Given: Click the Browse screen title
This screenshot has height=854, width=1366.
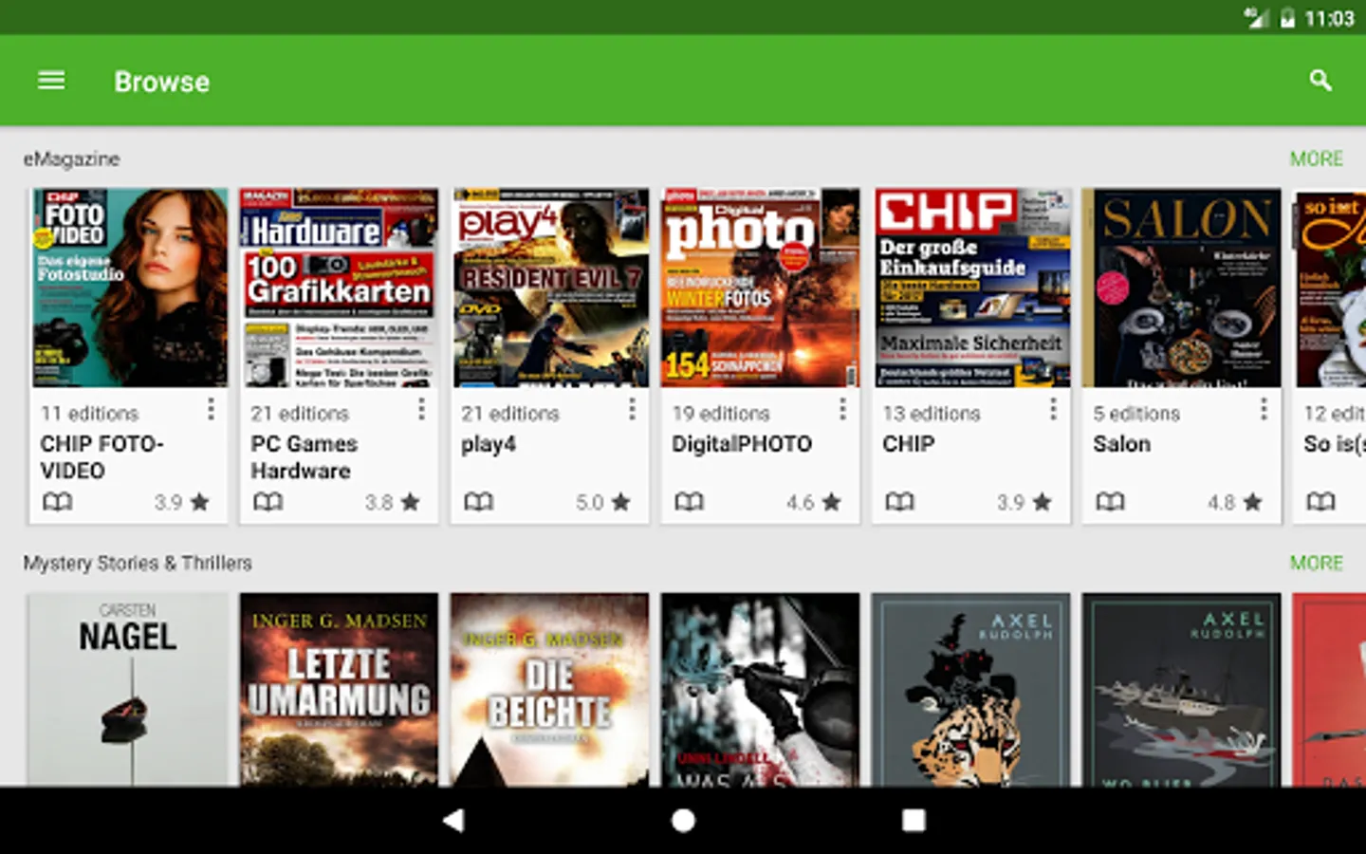Looking at the screenshot, I should pos(162,82).
